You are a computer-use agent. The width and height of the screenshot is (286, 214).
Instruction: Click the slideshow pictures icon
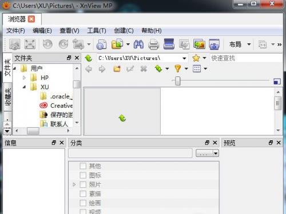(199, 44)
